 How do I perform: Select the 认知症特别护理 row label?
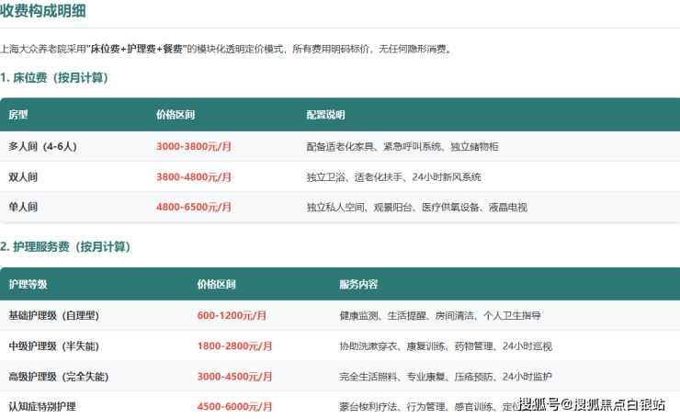pyautogui.click(x=42, y=405)
